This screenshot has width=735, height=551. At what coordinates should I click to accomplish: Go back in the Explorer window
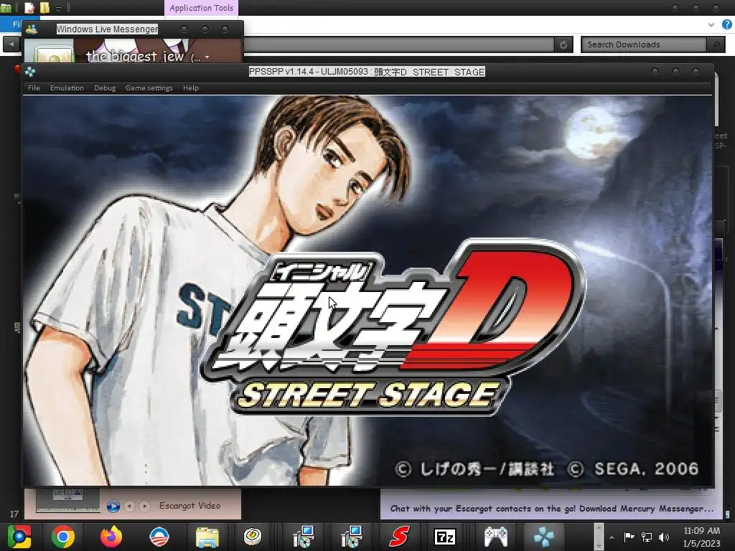[11, 44]
